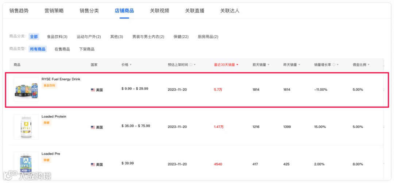Image resolution: width=394 pixels, height=183 pixels.
Task: Click the Loaded Pre product title
Action: coord(51,154)
